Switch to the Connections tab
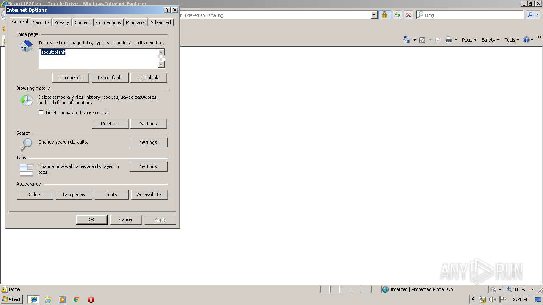Image resolution: width=543 pixels, height=305 pixels. (109, 22)
